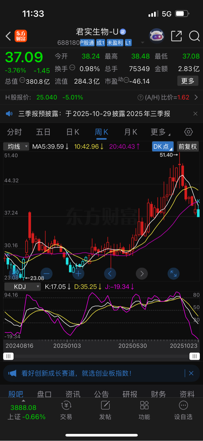Image resolution: width=203 pixels, height=441 pixels.
Task: Switch to 分时 chart tab
Action: pyautogui.click(x=14, y=132)
